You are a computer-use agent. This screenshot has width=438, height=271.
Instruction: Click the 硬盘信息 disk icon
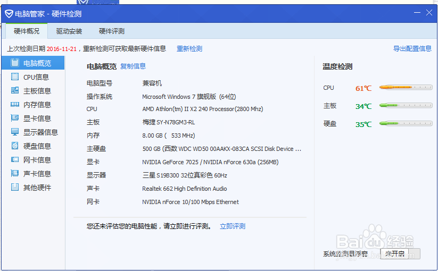tap(15, 146)
